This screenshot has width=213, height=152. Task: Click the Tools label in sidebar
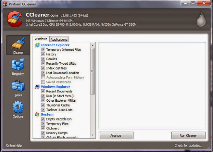coord(18,95)
